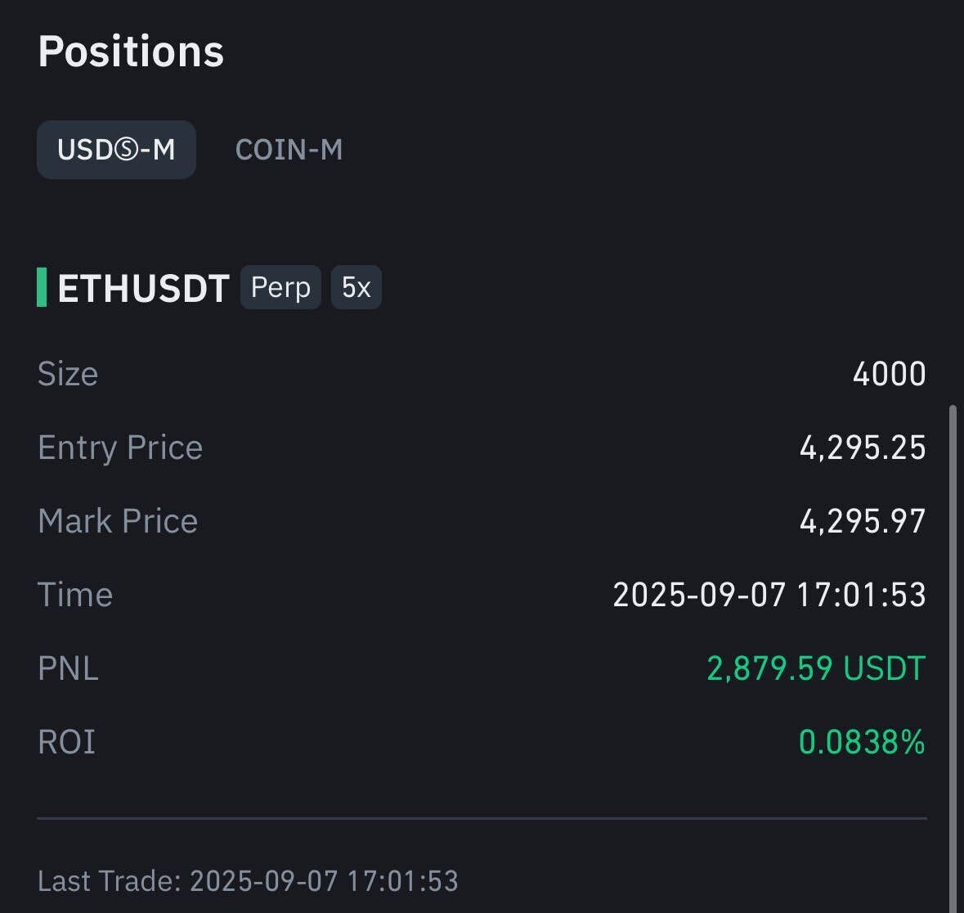Screen dimensions: 964x913
Task: Adjust leverage via the 5x badge
Action: (x=356, y=288)
